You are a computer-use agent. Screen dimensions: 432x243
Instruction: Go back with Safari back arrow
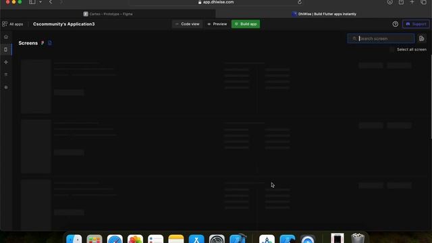coord(51,2)
